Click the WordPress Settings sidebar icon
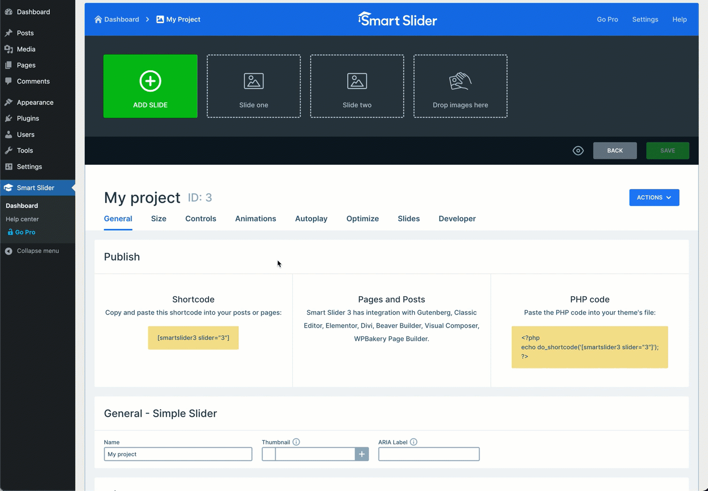708x491 pixels. tap(8, 167)
